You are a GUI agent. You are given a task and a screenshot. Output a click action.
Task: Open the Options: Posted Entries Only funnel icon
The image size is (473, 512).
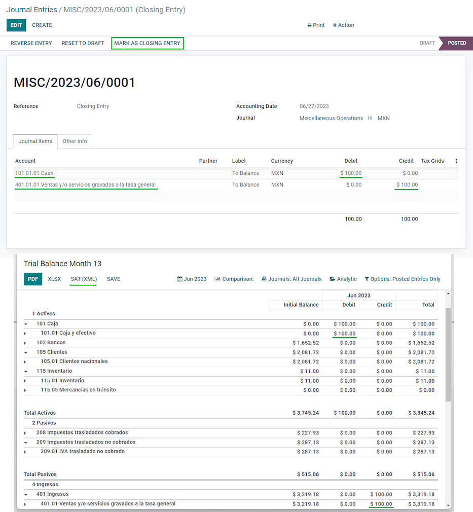pos(367,279)
